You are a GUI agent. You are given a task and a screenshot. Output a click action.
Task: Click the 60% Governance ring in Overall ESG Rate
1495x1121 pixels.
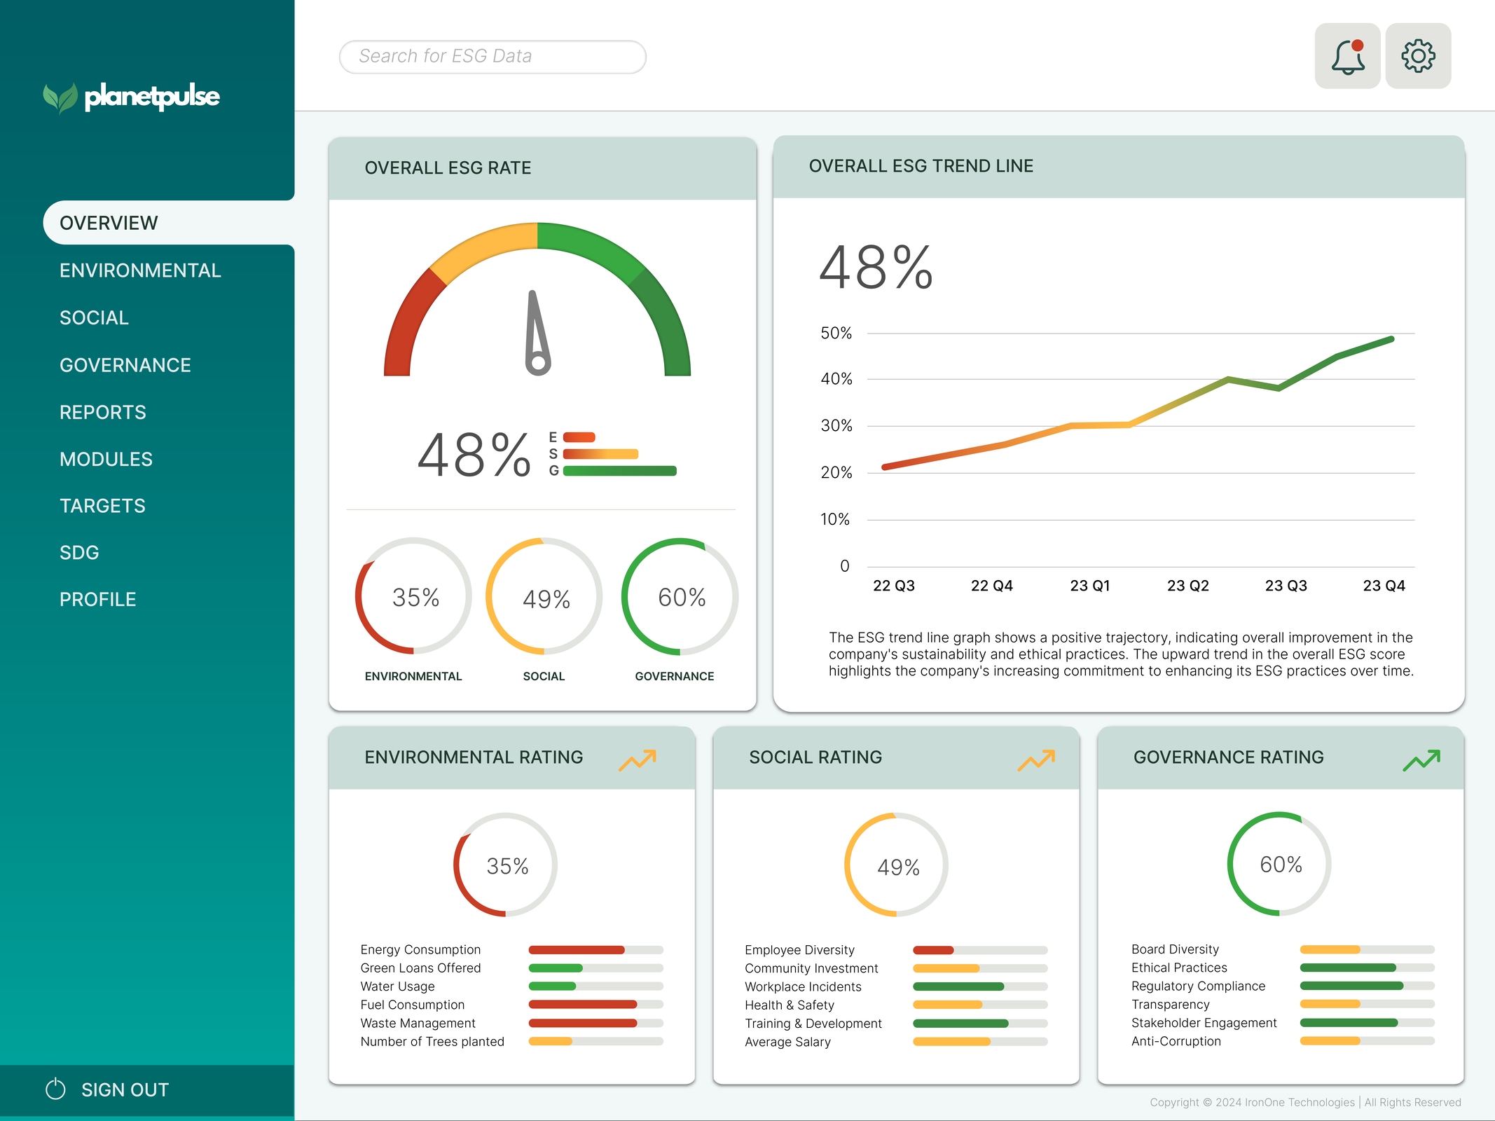click(x=680, y=596)
